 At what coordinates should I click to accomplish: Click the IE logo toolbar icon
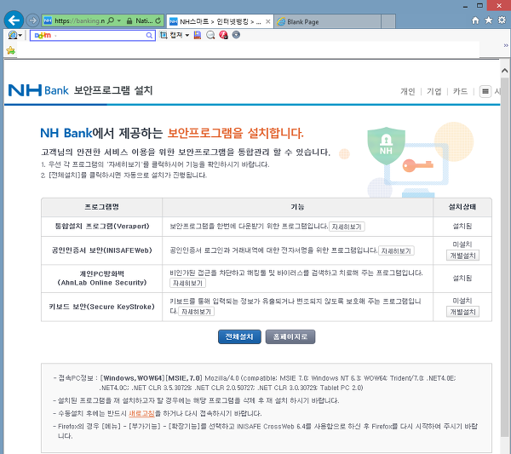(x=13, y=35)
